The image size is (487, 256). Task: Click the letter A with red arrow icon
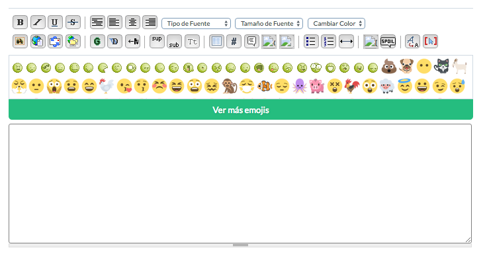tap(412, 41)
